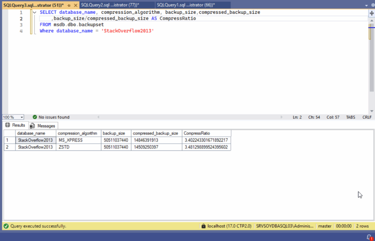Select the compression_algorithm column header

coord(78,133)
